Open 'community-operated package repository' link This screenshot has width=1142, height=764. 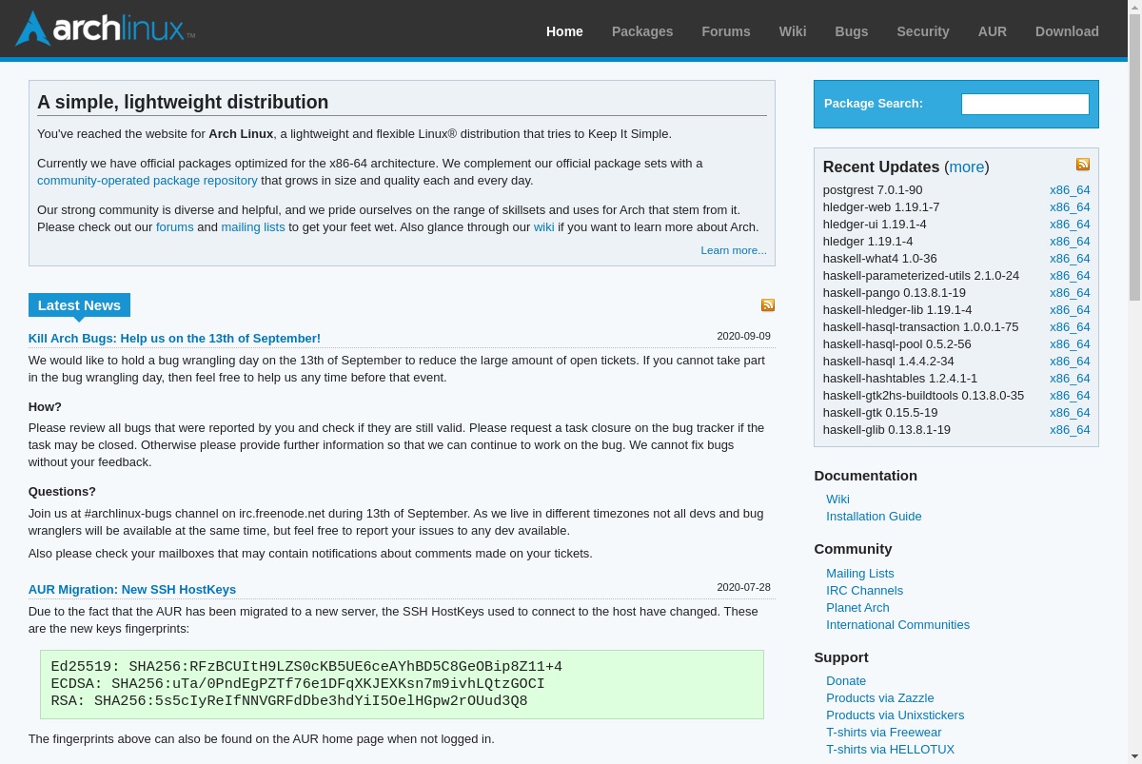coord(148,181)
